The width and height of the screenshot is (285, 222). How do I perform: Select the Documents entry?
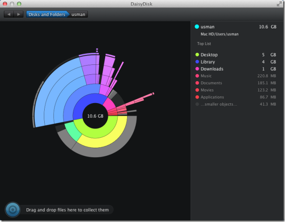coord(236,83)
